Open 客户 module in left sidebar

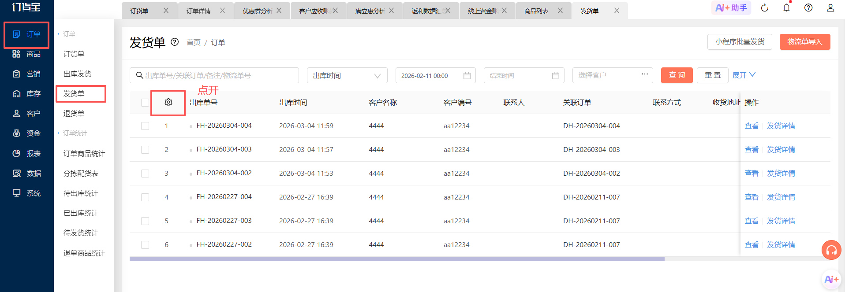[27, 114]
